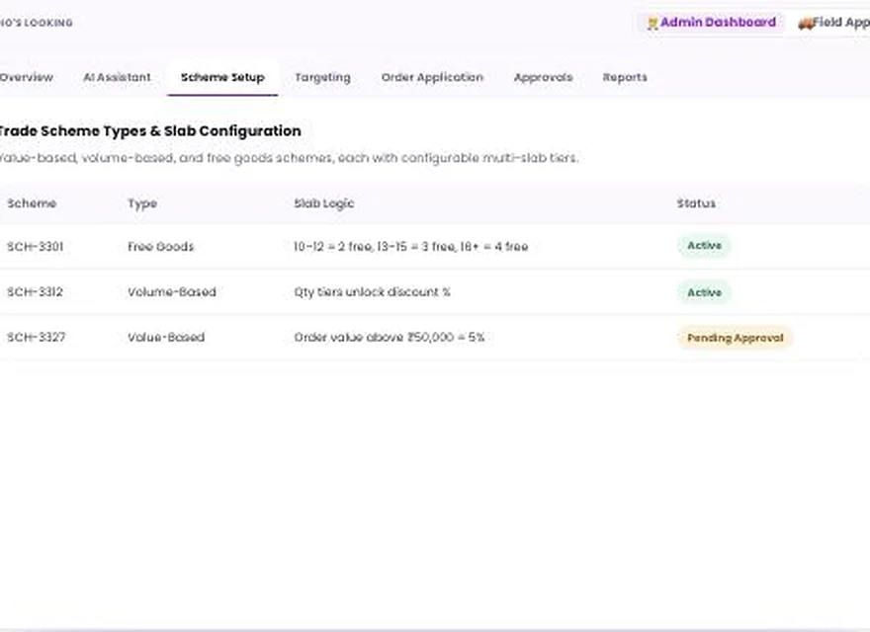The height and width of the screenshot is (632, 870).
Task: View the Approvals tab
Action: coord(543,77)
